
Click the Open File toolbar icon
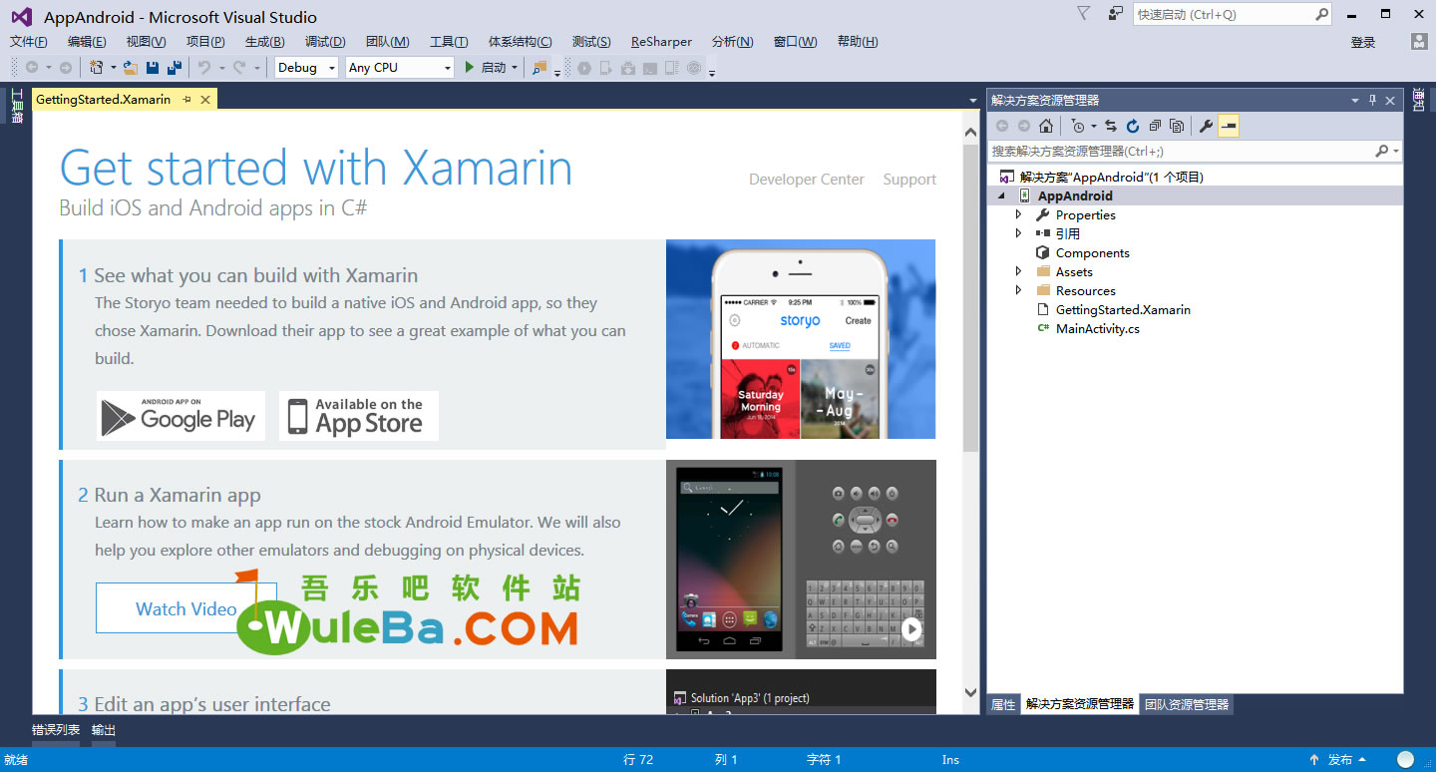(131, 68)
